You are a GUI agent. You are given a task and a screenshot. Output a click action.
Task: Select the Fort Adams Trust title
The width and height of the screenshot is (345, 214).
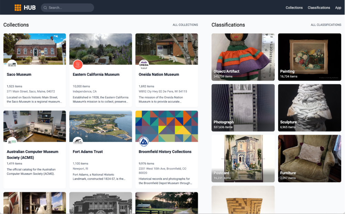[x=88, y=152]
